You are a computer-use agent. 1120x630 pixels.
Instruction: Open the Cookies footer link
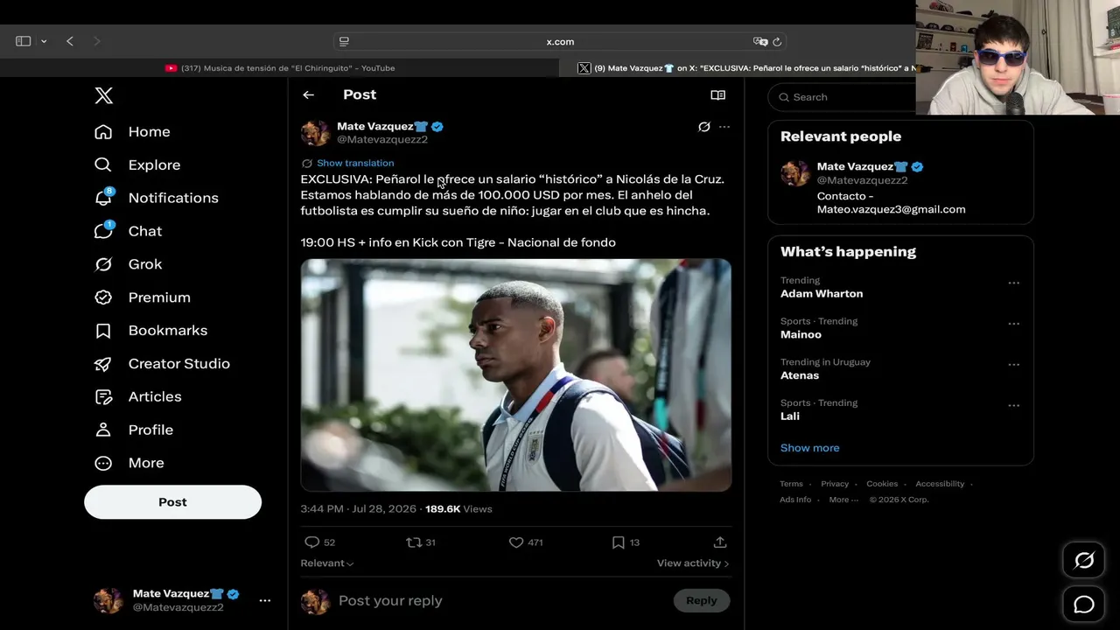tap(882, 484)
